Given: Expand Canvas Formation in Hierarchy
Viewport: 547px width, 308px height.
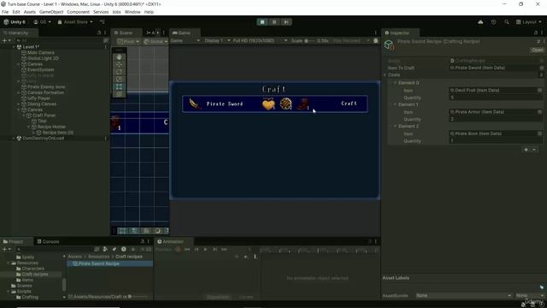Looking at the screenshot, I should (x=19, y=92).
